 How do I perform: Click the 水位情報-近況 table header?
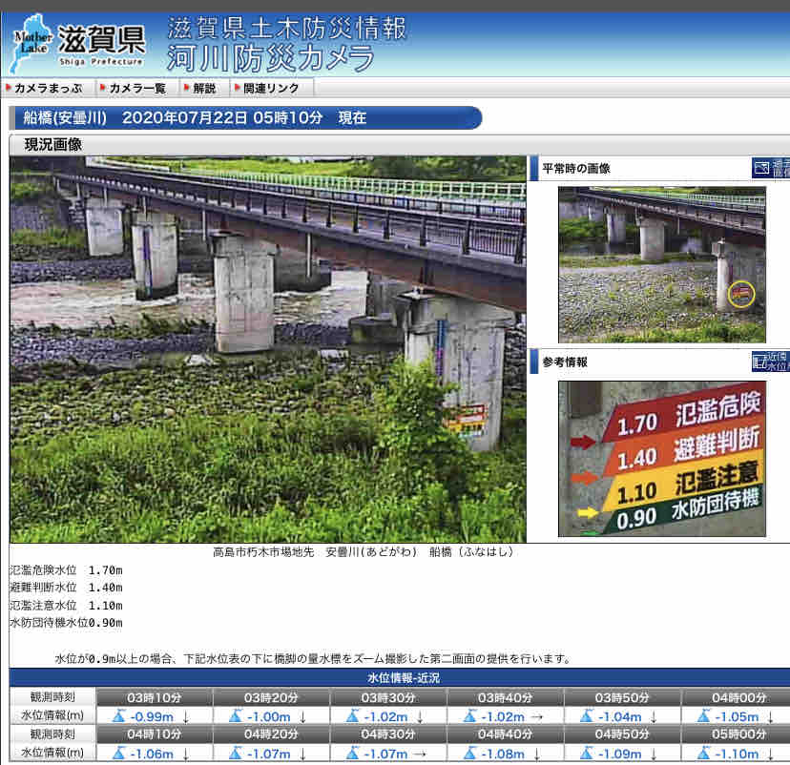[x=403, y=678]
